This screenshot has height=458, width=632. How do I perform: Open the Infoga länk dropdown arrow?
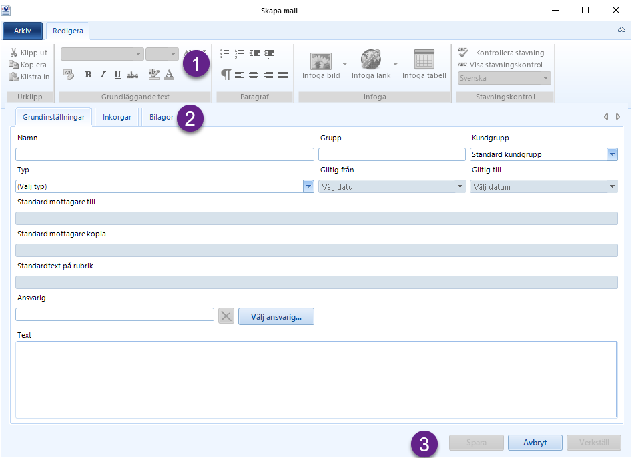click(395, 64)
